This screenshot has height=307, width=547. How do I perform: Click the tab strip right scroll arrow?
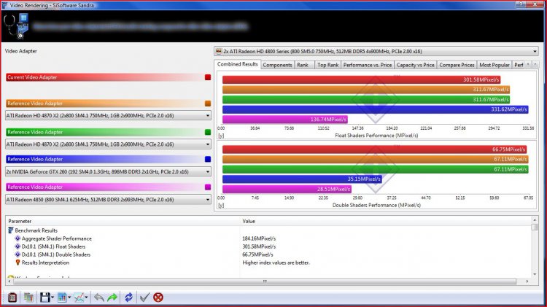535,65
